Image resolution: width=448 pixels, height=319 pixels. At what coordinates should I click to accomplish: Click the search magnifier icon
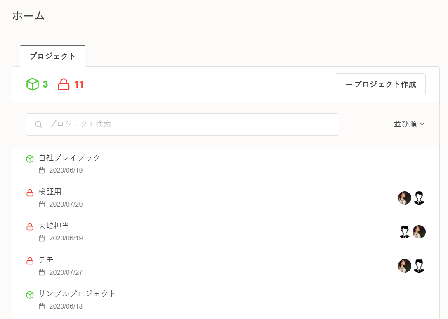click(38, 124)
